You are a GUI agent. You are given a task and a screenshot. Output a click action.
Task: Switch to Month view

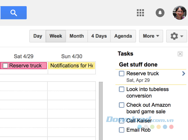pyautogui.click(x=77, y=36)
